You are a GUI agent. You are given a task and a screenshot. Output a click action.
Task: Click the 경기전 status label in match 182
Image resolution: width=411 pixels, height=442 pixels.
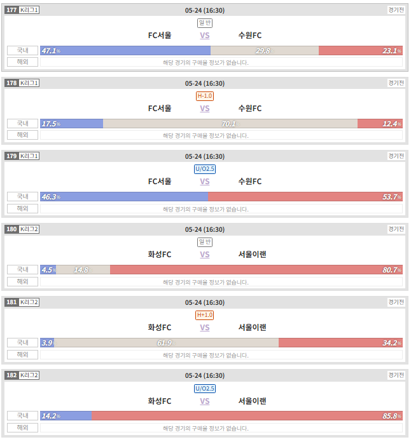(396, 375)
